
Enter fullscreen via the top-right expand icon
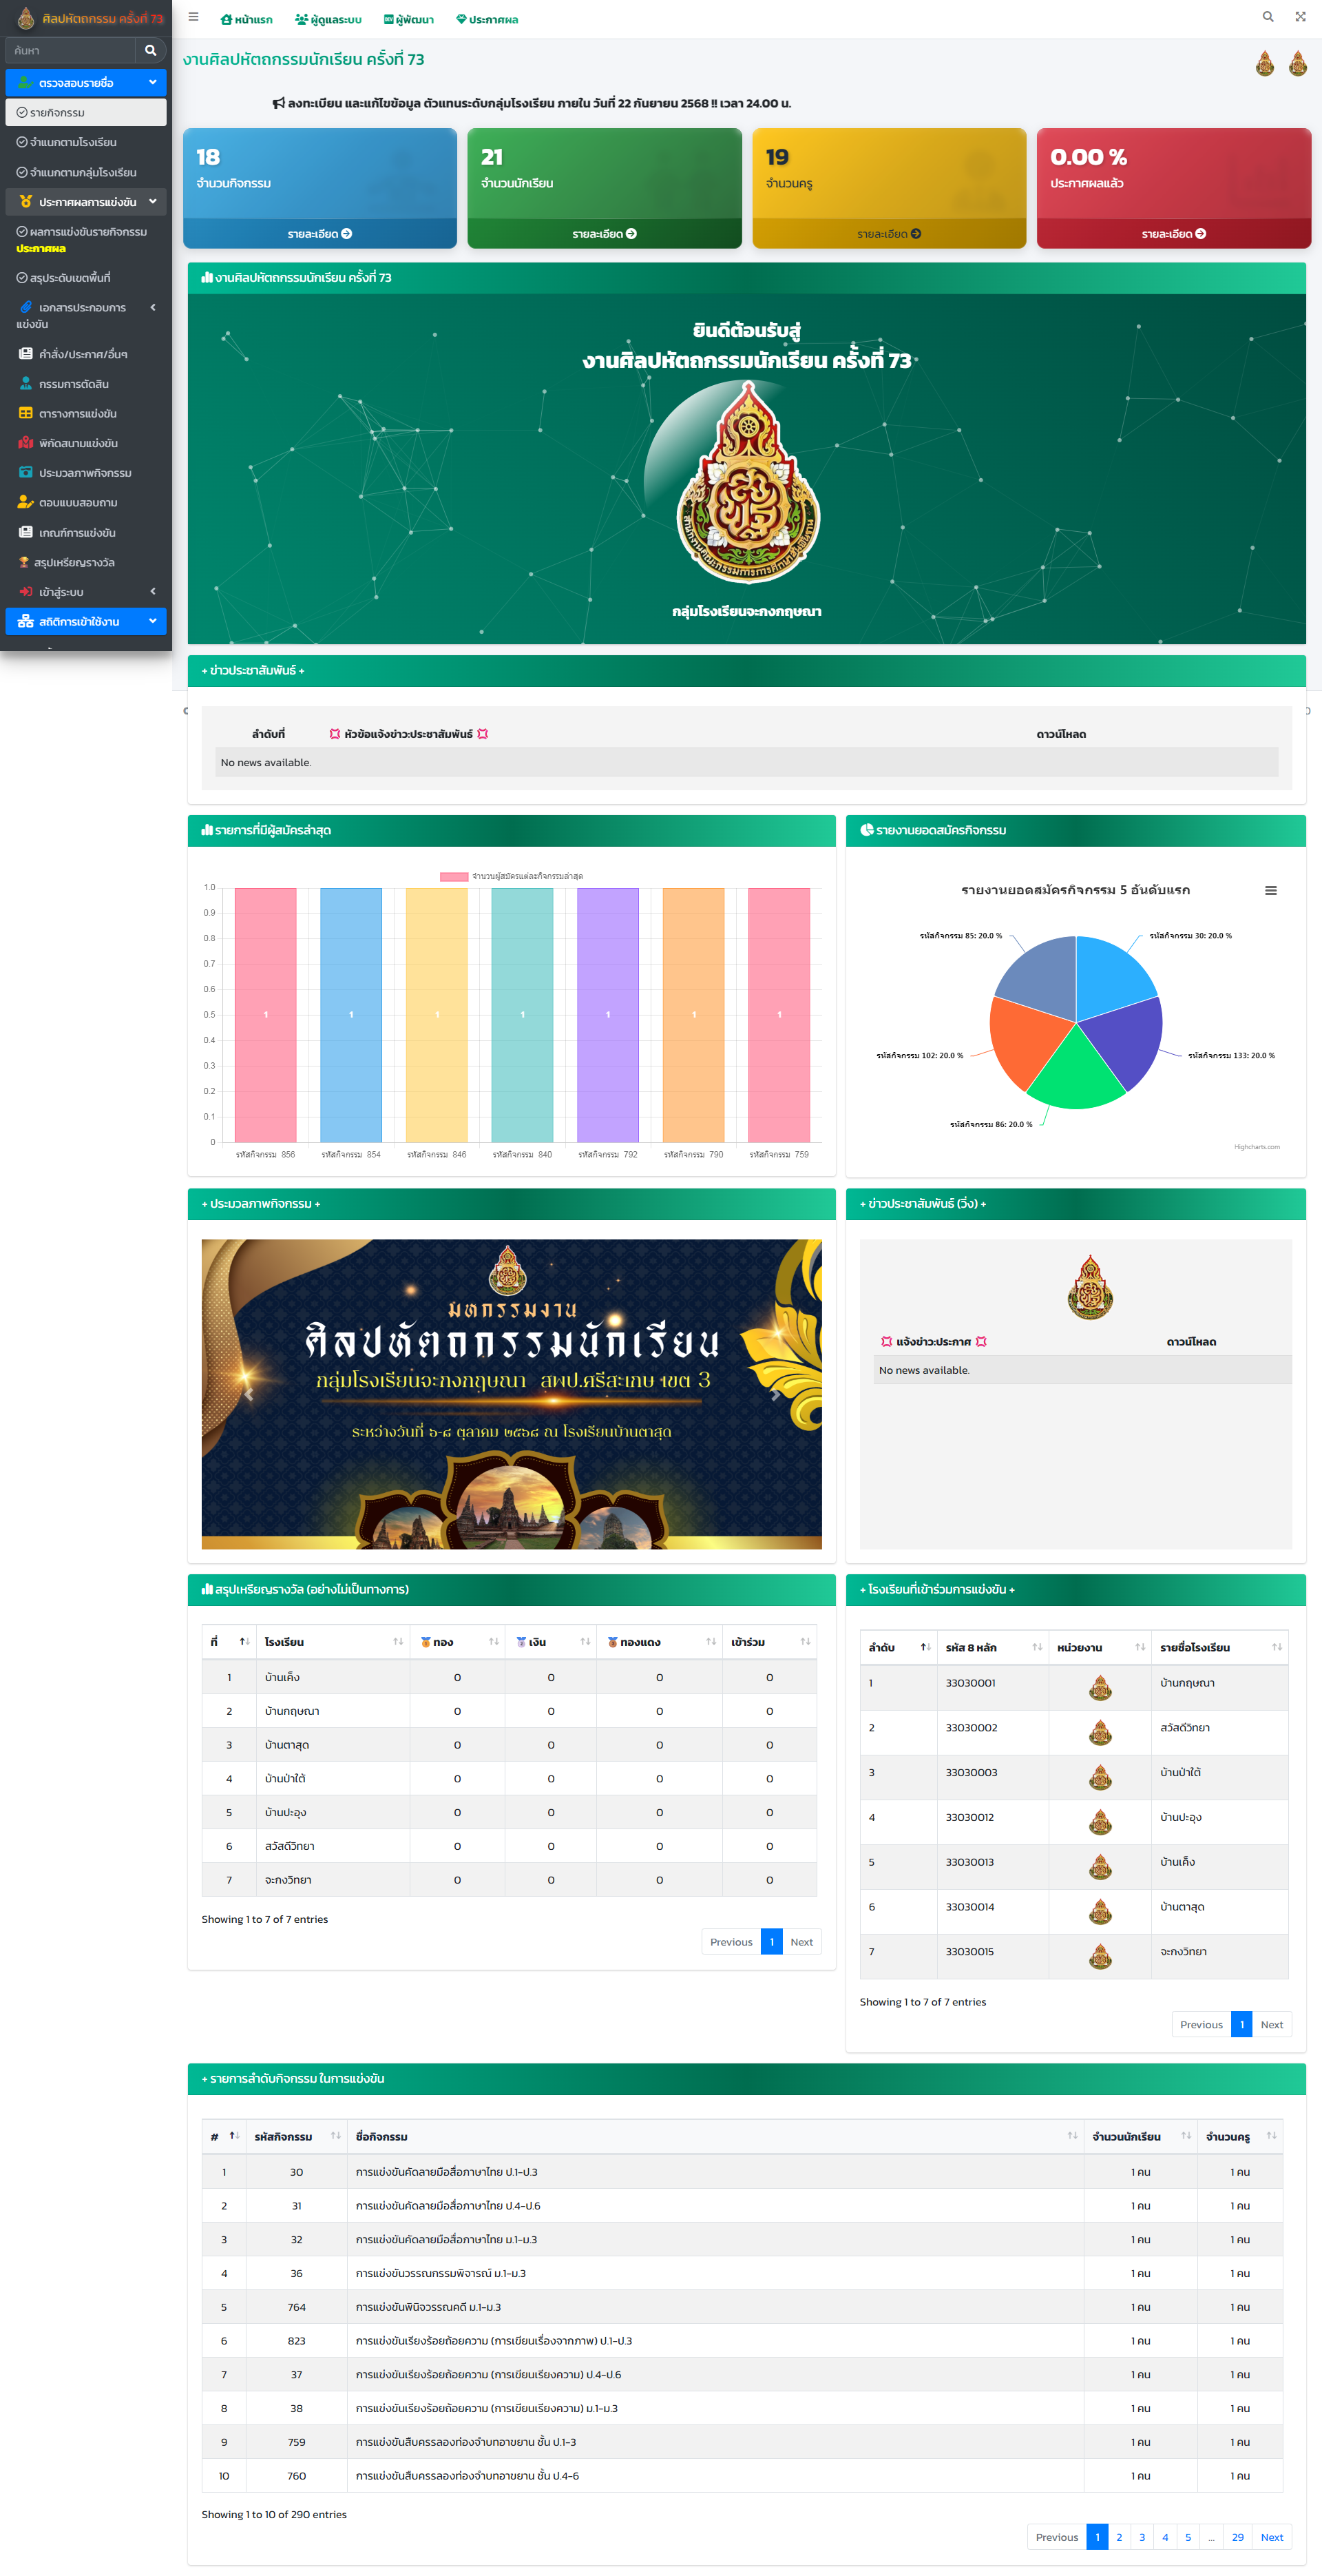tap(1300, 17)
